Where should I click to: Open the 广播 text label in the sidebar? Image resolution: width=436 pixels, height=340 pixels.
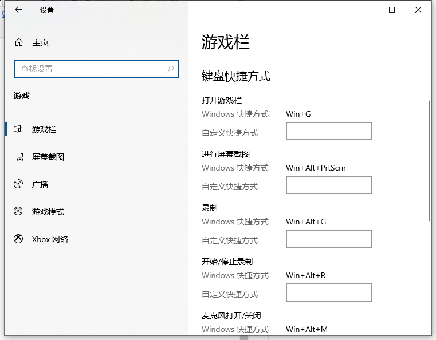point(40,184)
